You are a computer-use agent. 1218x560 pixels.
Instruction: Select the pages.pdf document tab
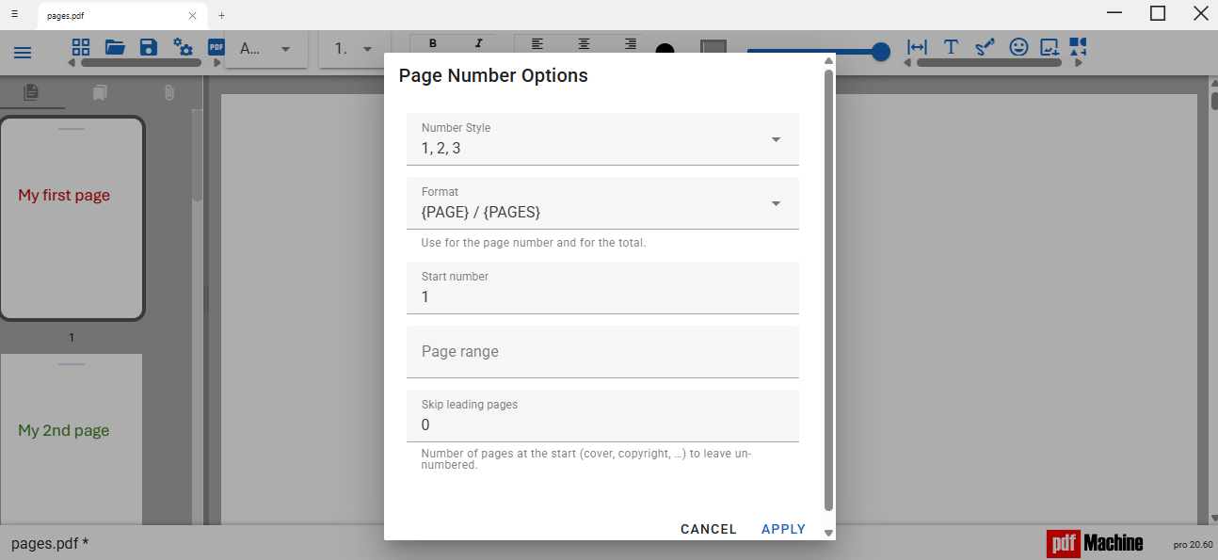[x=123, y=15]
